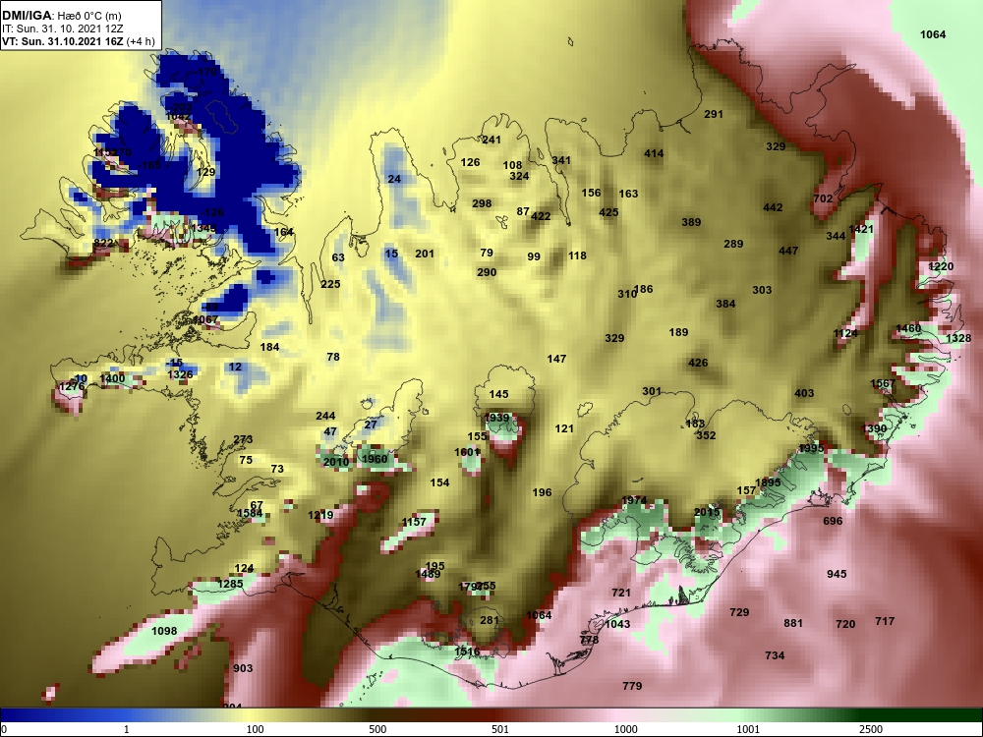Click the value '1400' on the western peninsula
This screenshot has height=737, width=983.
112,378
